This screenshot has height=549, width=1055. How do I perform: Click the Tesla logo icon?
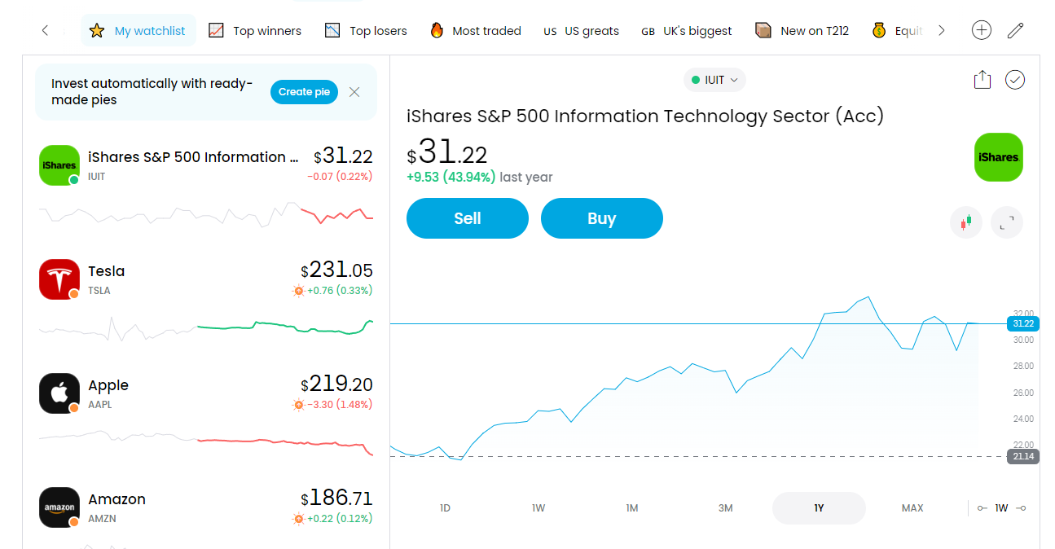click(x=59, y=279)
